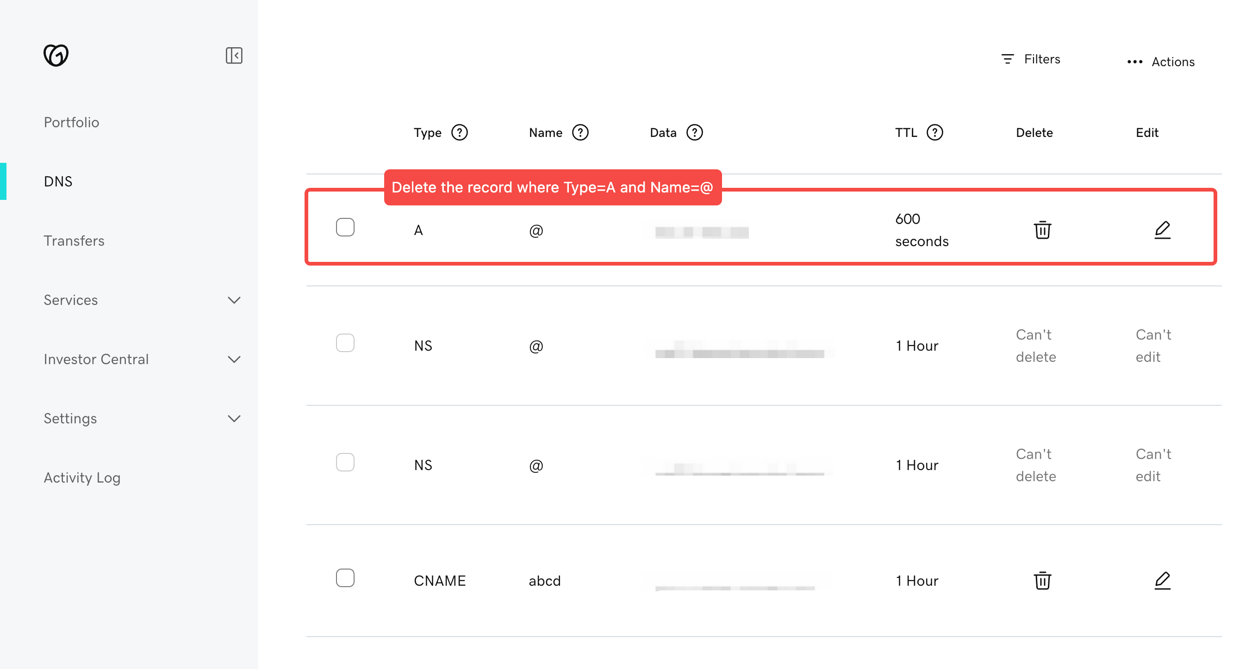Open the Activity Log page
Screen dimensions: 1258x669
(82, 477)
